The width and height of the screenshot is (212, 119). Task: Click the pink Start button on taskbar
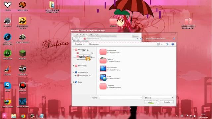[x=4, y=116]
